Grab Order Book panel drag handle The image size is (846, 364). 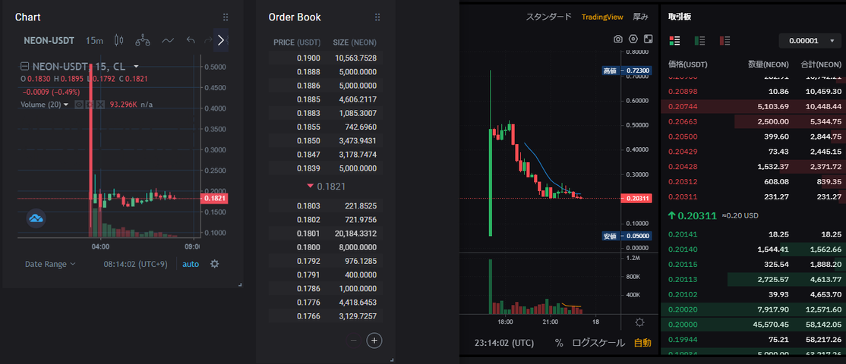tap(377, 17)
